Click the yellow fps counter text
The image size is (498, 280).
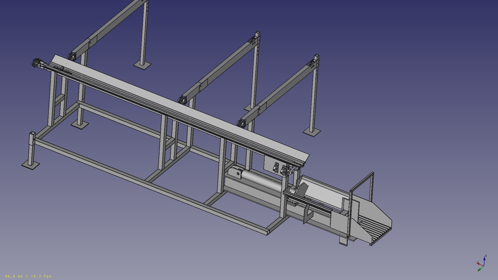[28, 276]
